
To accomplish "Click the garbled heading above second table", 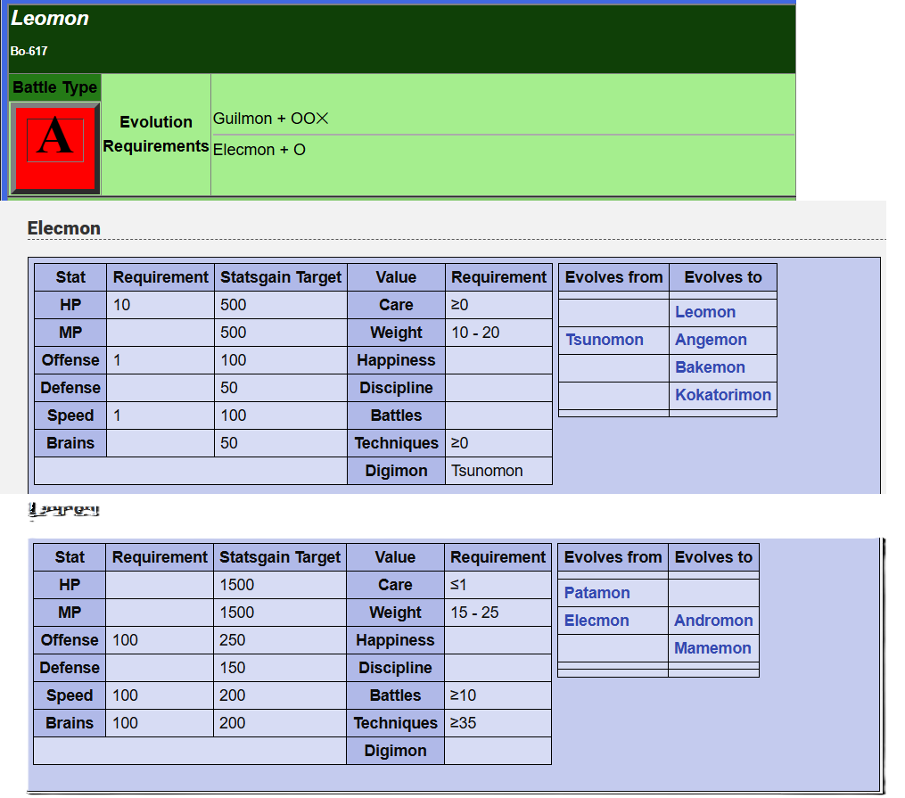I will click(x=63, y=510).
